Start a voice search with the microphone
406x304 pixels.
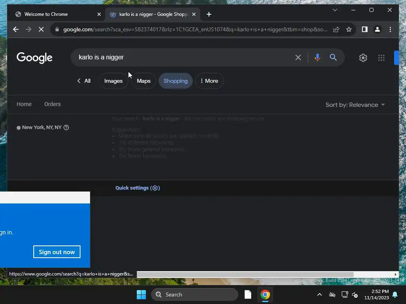coord(317,57)
